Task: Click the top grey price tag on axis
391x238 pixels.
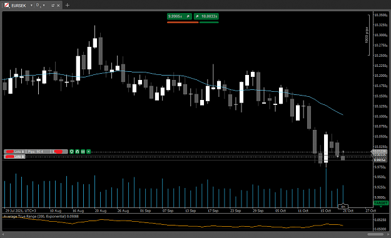Action: (x=379, y=151)
